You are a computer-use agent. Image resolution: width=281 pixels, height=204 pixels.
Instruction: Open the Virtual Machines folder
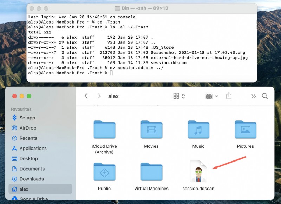[x=151, y=172]
